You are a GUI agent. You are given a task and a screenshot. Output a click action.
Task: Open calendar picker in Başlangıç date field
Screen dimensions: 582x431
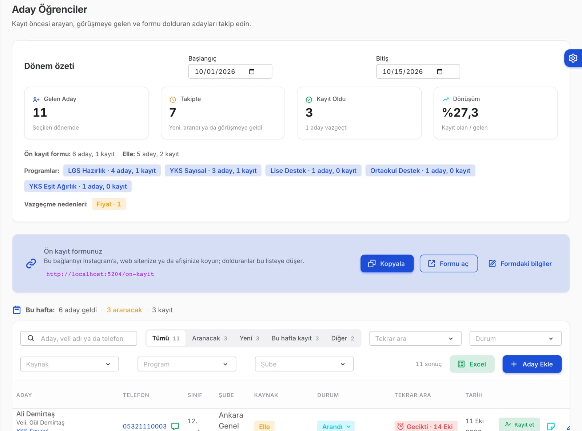252,72
